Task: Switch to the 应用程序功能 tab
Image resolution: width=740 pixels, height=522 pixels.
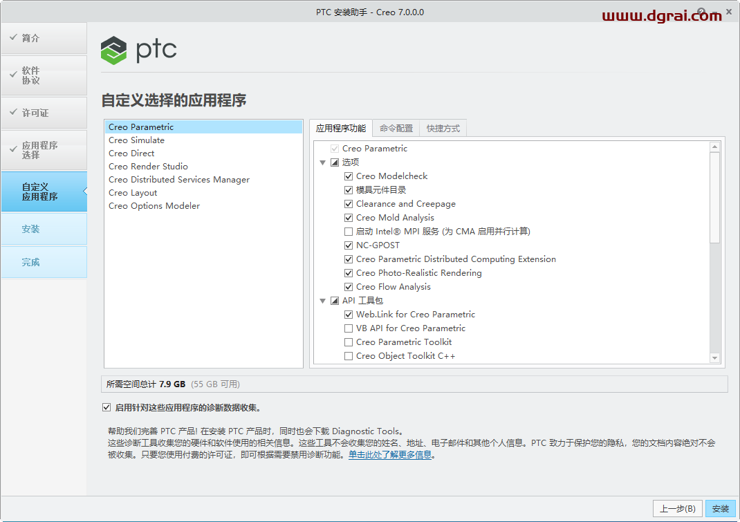Action: click(341, 129)
